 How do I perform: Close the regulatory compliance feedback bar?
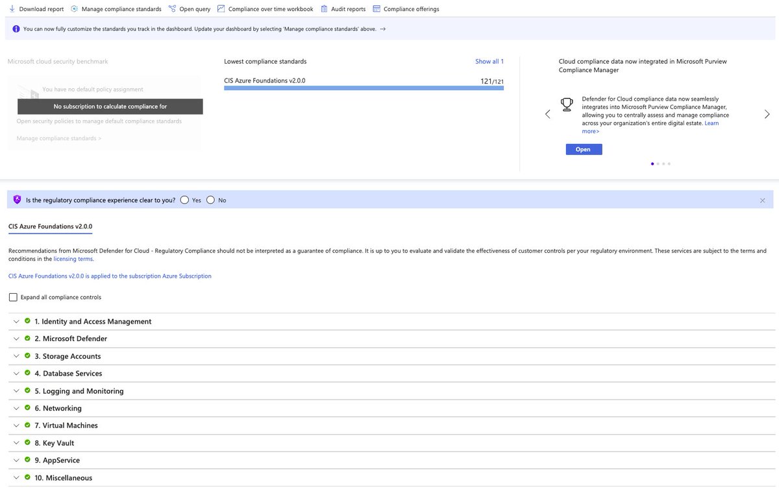point(763,200)
